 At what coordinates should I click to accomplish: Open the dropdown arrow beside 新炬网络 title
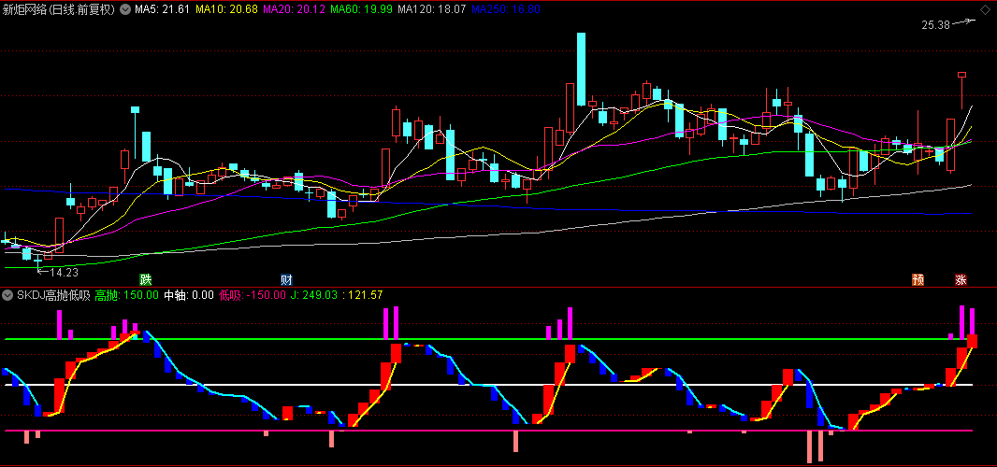click(x=125, y=9)
